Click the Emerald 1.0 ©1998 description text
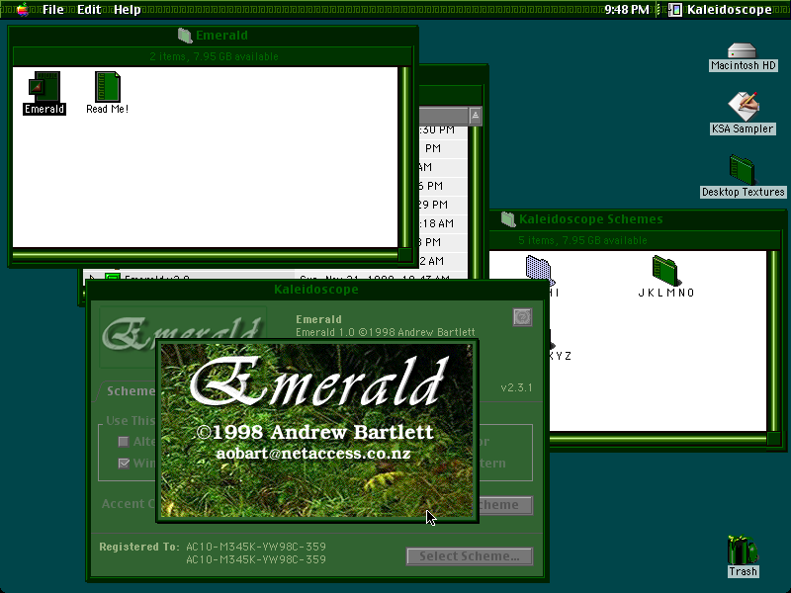Image resolution: width=791 pixels, height=593 pixels. tap(386, 332)
